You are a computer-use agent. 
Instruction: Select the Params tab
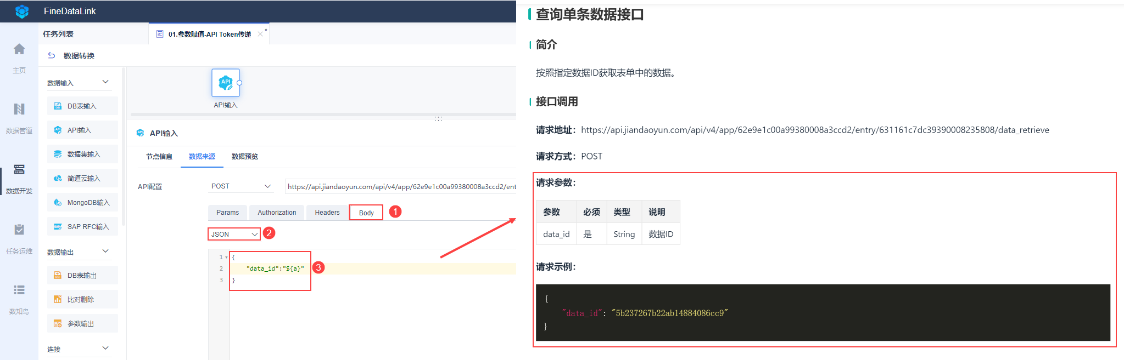227,213
